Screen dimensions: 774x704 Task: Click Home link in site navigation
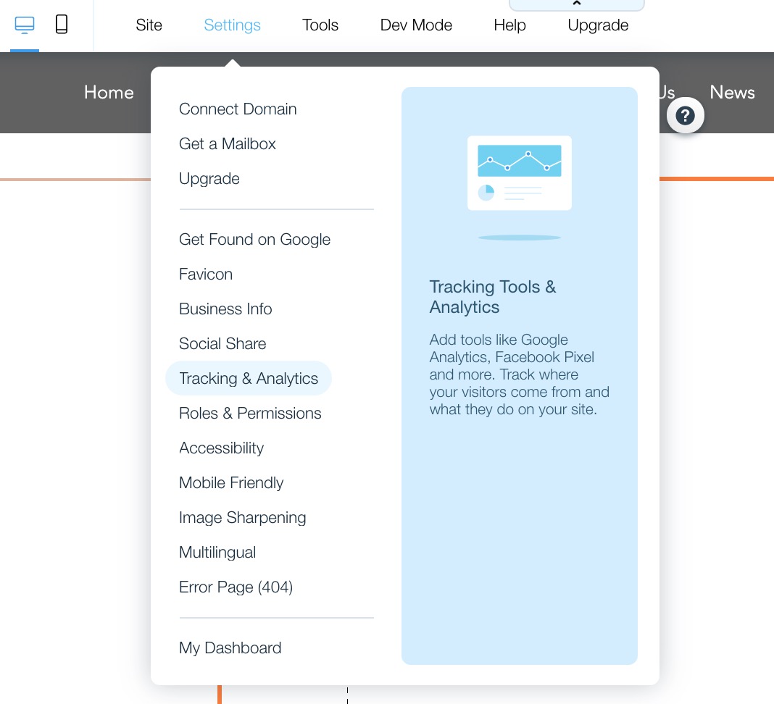pyautogui.click(x=109, y=93)
